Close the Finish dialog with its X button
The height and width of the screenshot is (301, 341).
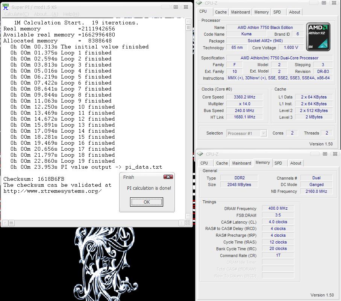(x=168, y=177)
